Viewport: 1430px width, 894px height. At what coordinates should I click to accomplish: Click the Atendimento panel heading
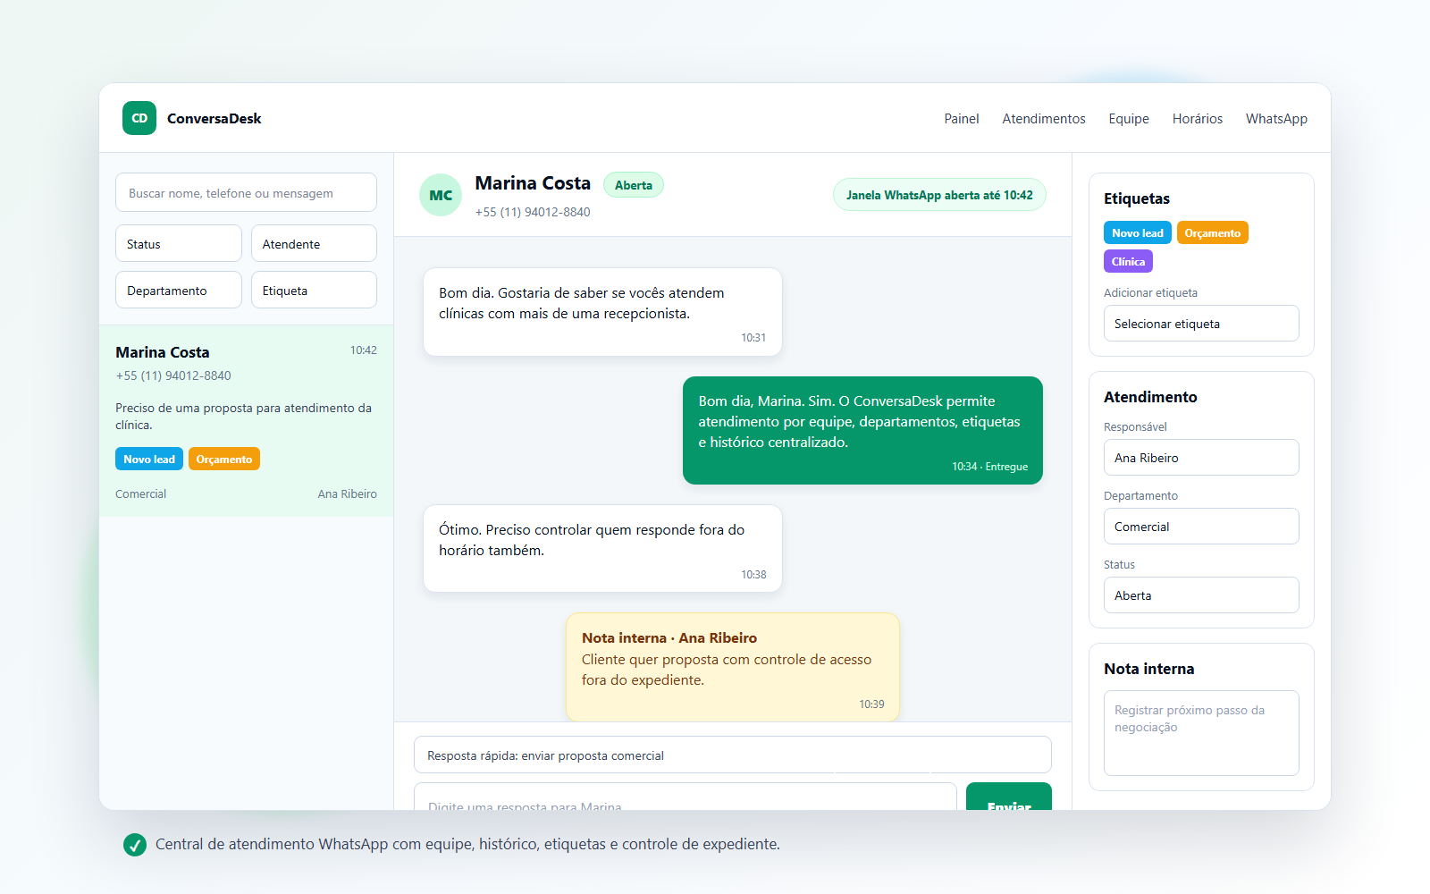1150,397
